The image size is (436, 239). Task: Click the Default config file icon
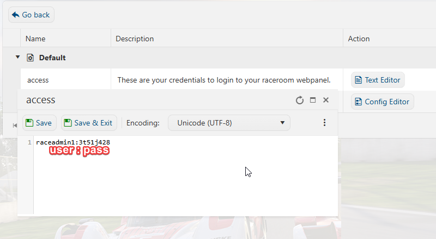30,58
